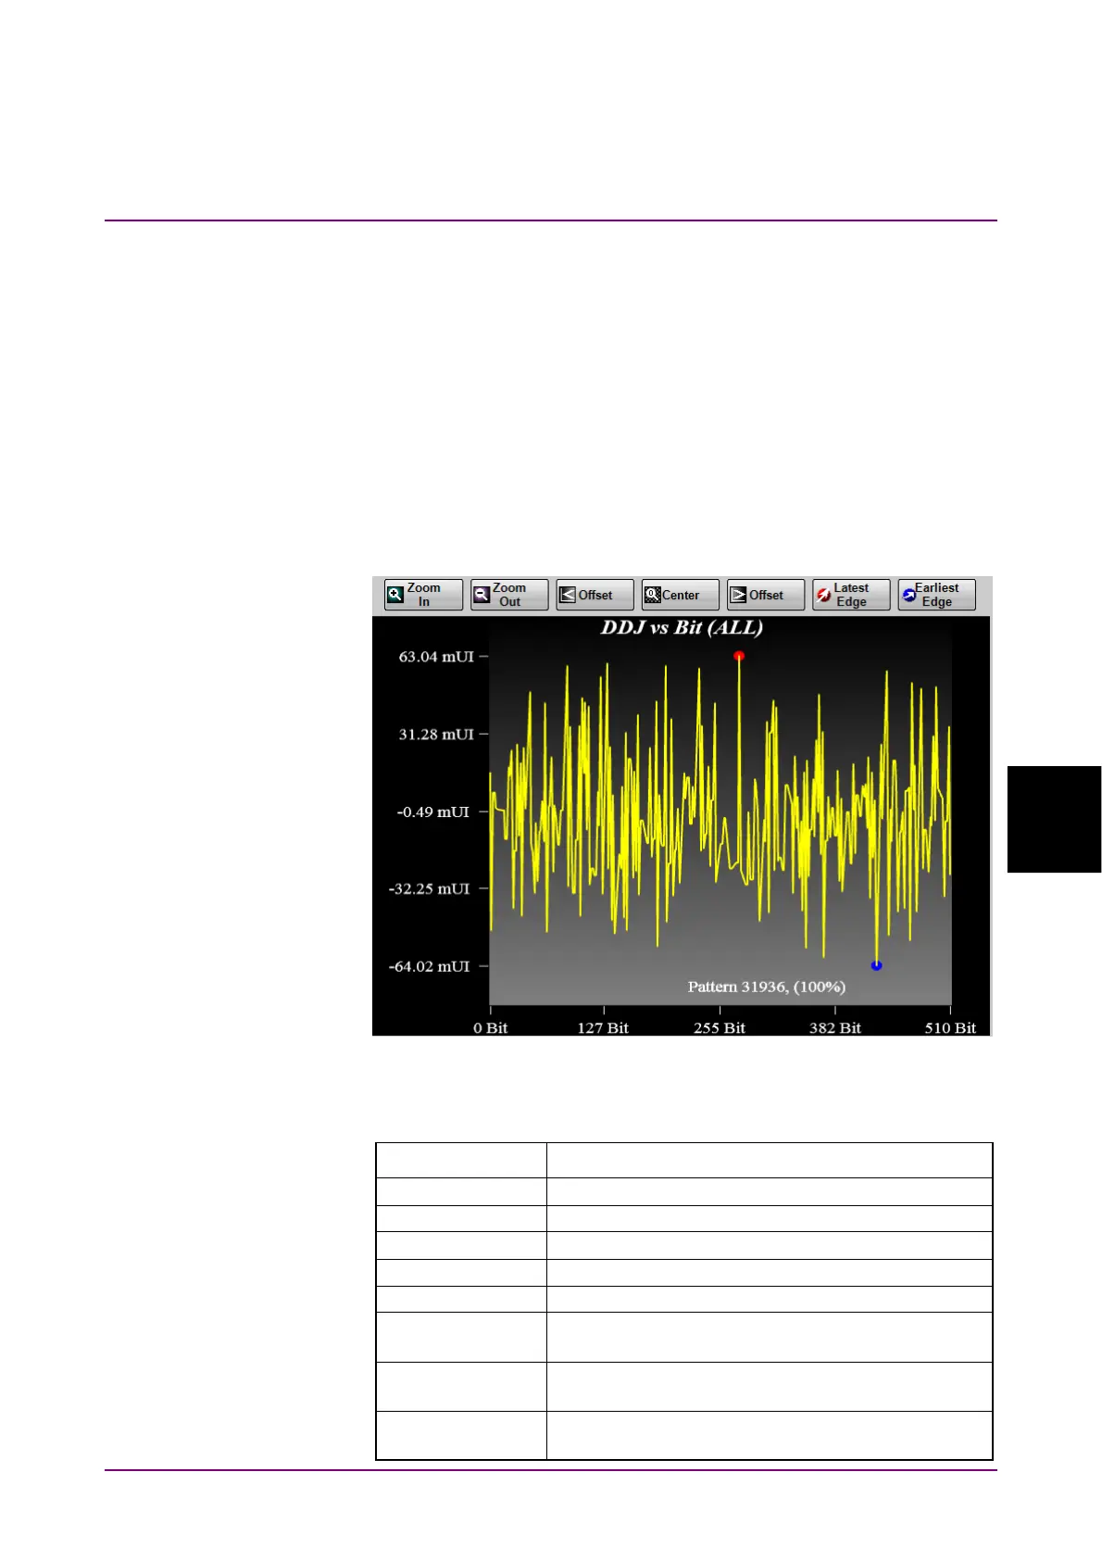Screen dimensions: 1102x1560
Task: Click the red Latest Edge icon
Action: (x=823, y=595)
